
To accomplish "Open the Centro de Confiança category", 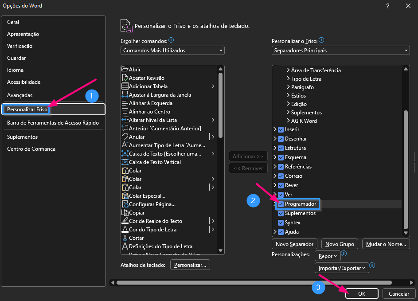I will (31, 149).
